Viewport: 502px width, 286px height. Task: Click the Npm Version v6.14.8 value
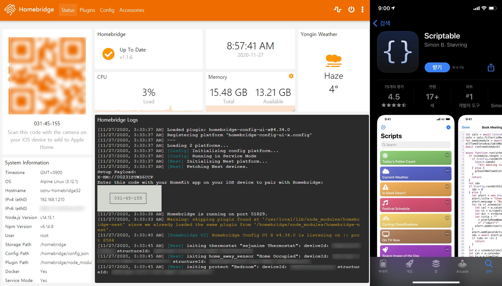click(x=47, y=226)
